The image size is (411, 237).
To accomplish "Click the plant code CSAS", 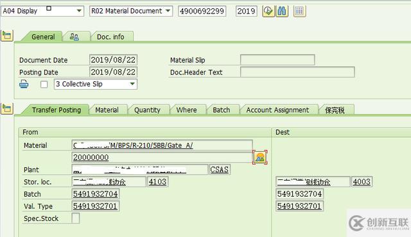I will [220, 169].
